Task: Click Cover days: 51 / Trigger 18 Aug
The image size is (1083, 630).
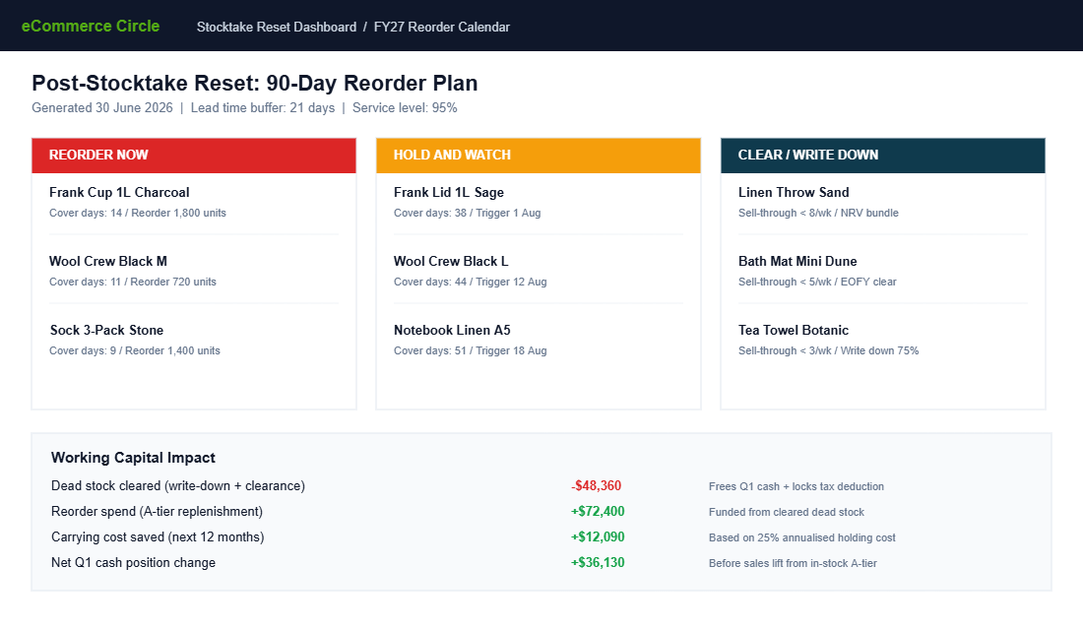Action: click(471, 351)
